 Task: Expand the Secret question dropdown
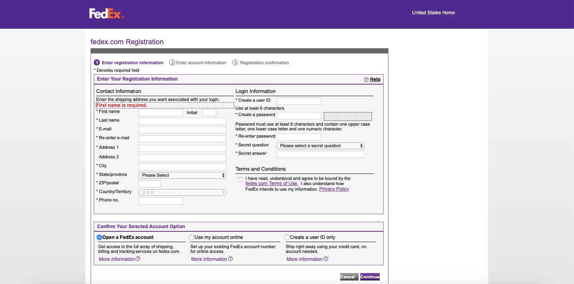click(x=320, y=146)
